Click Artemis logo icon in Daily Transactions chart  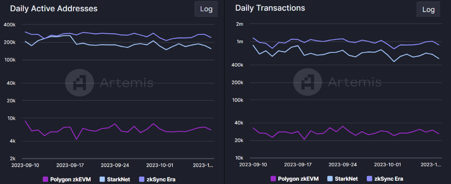click(308, 83)
